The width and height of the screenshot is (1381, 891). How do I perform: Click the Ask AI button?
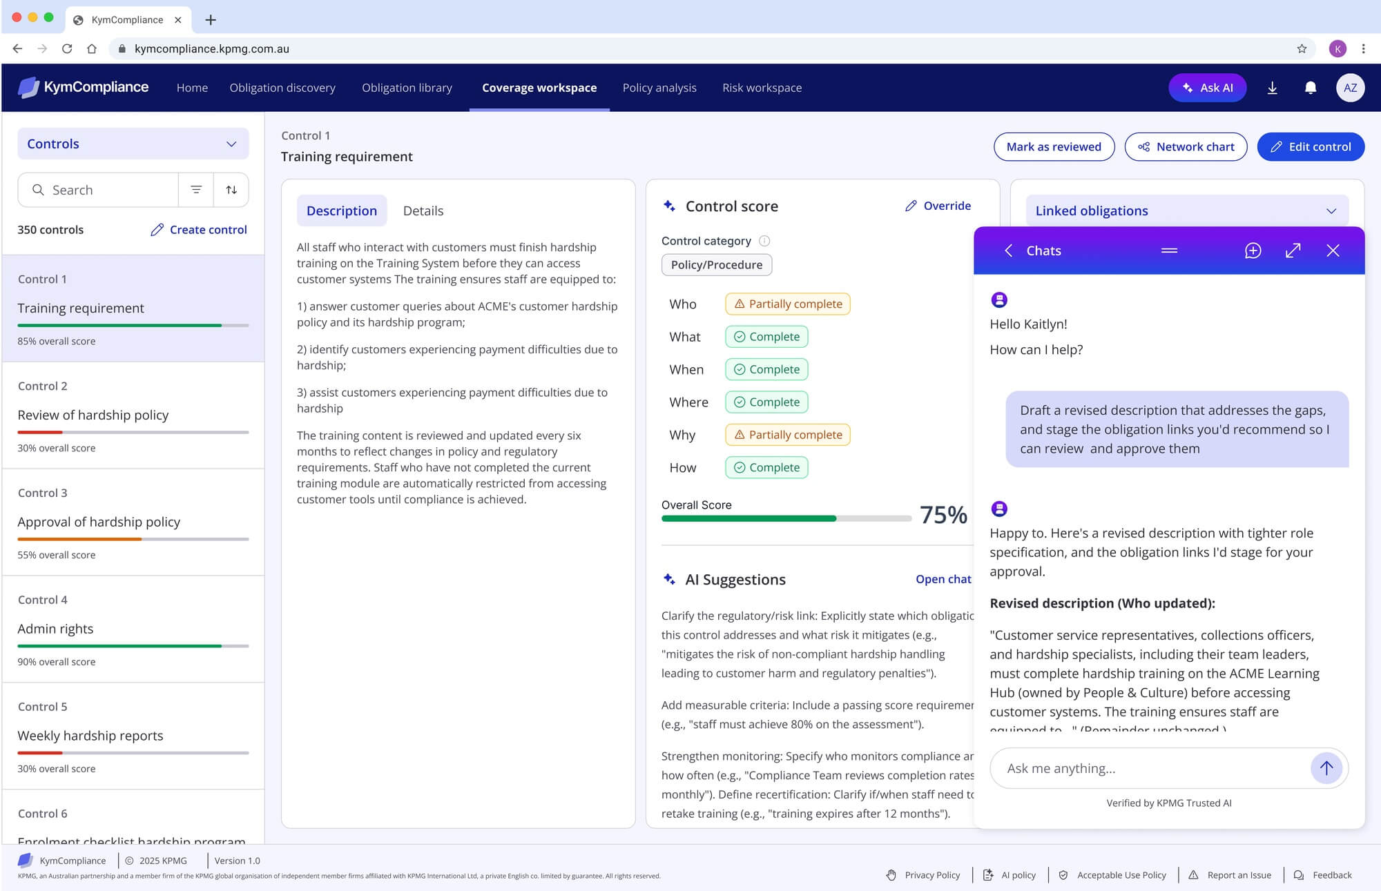point(1207,88)
